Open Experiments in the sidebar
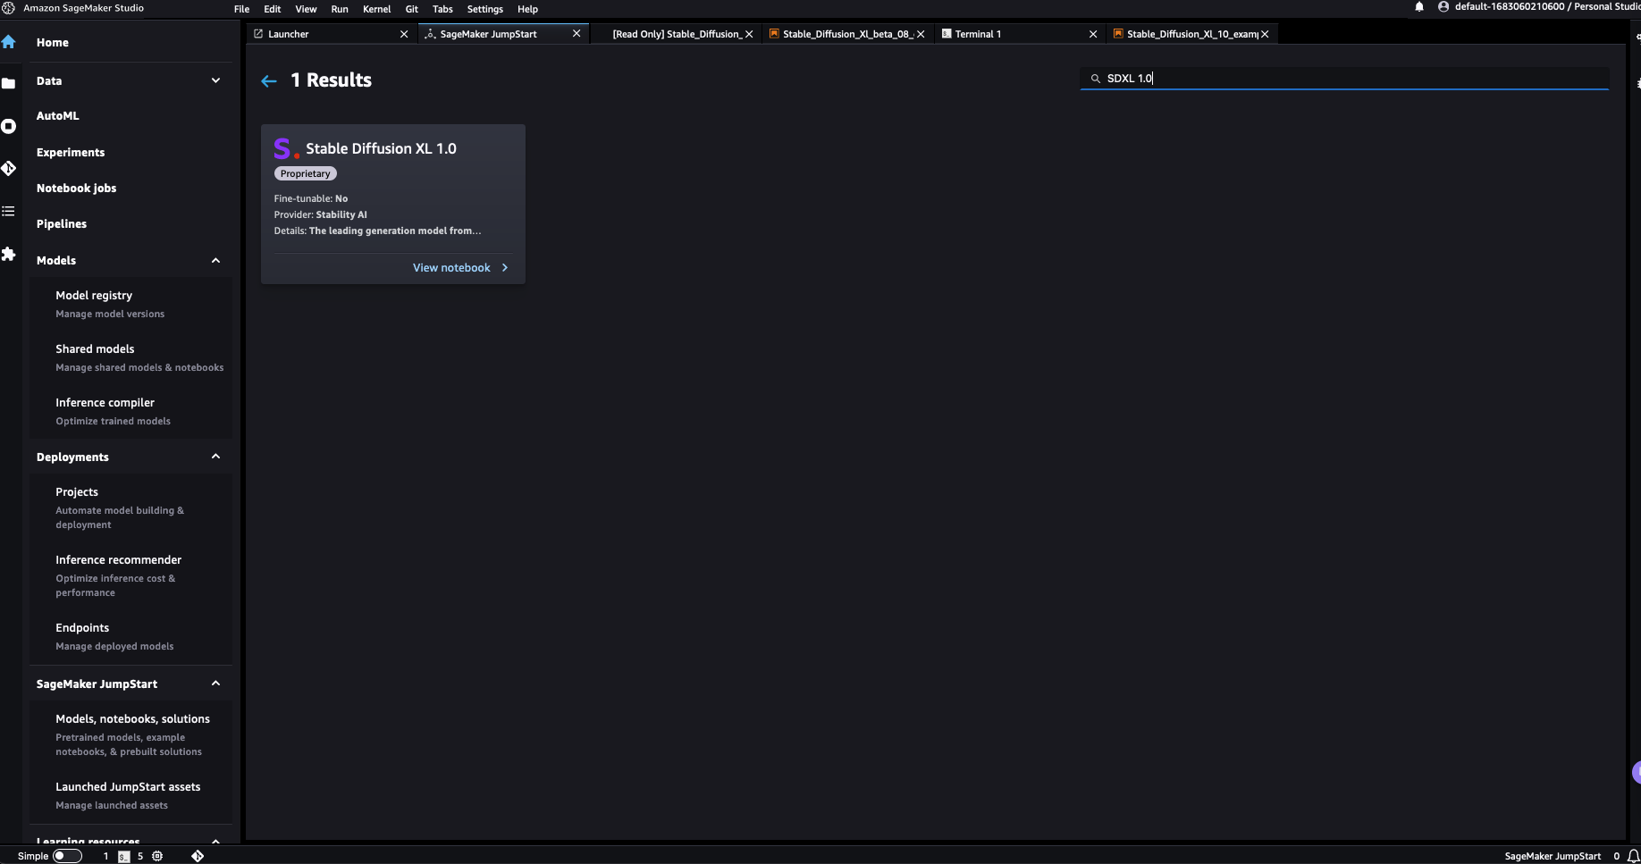 (x=71, y=153)
